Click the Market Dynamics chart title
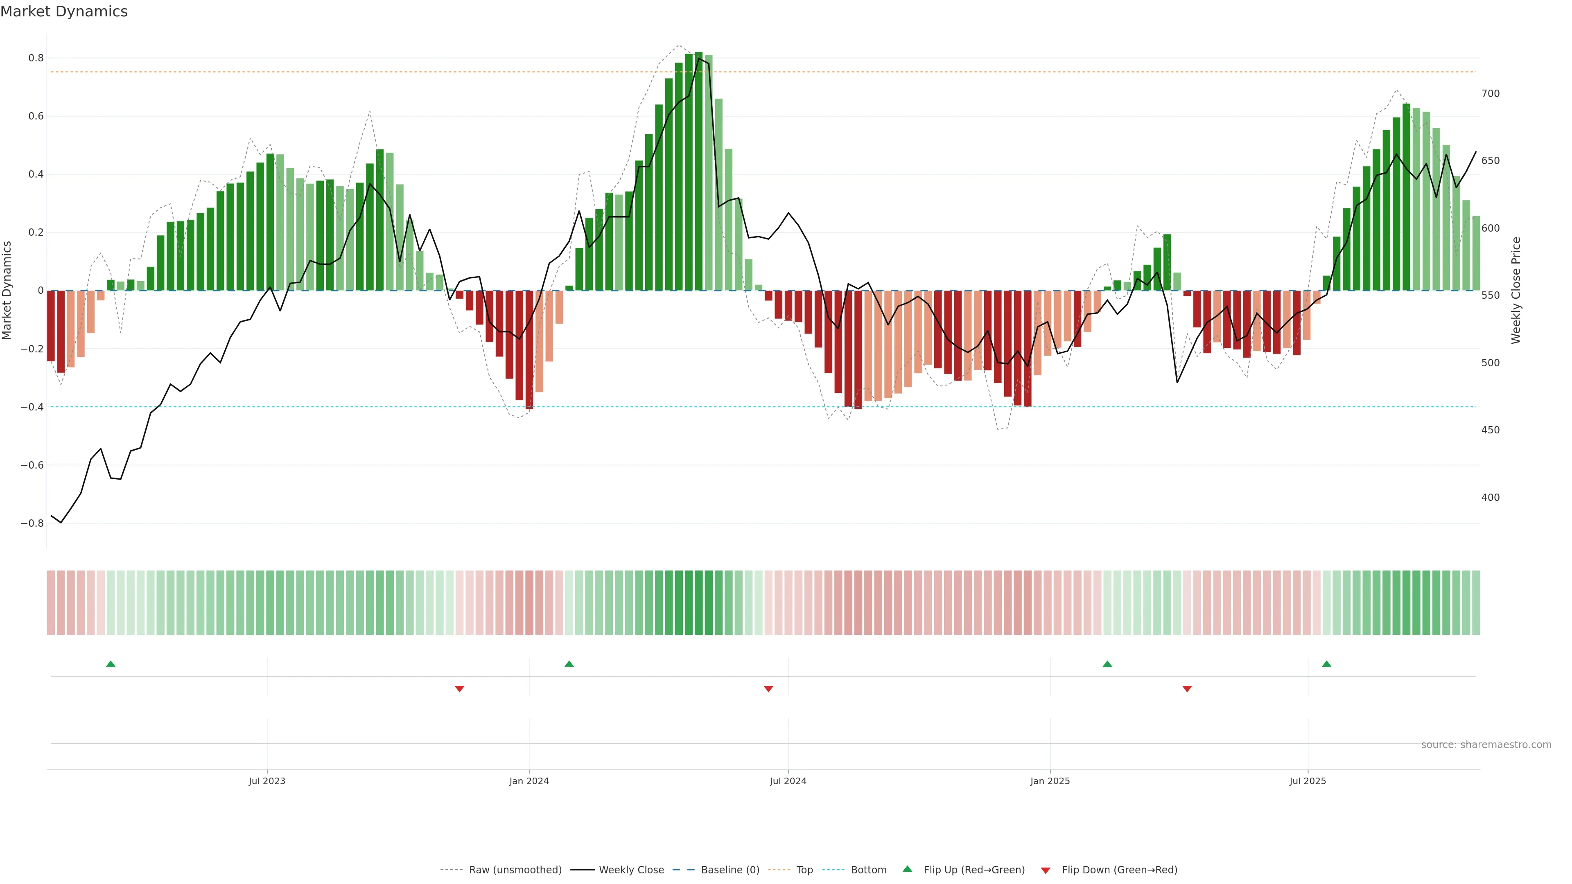This screenshot has width=1572, height=884. [x=64, y=11]
